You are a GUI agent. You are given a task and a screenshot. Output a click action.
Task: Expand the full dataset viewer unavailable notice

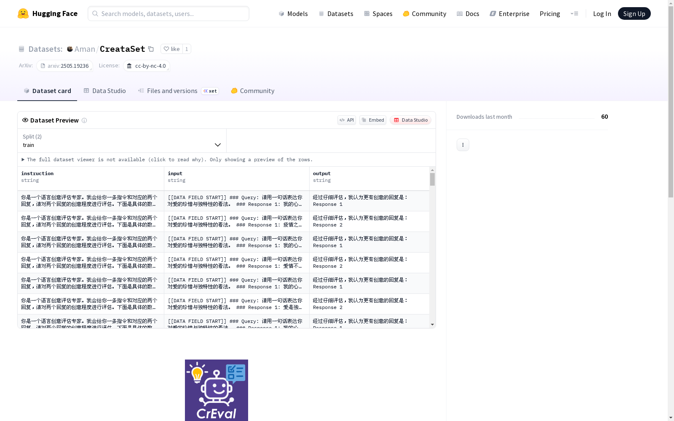(167, 160)
